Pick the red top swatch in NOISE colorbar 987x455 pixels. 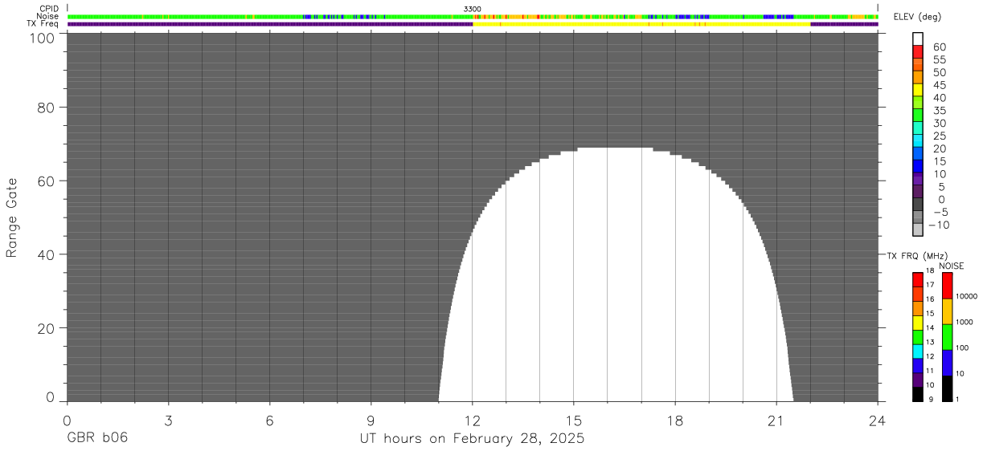pyautogui.click(x=947, y=286)
